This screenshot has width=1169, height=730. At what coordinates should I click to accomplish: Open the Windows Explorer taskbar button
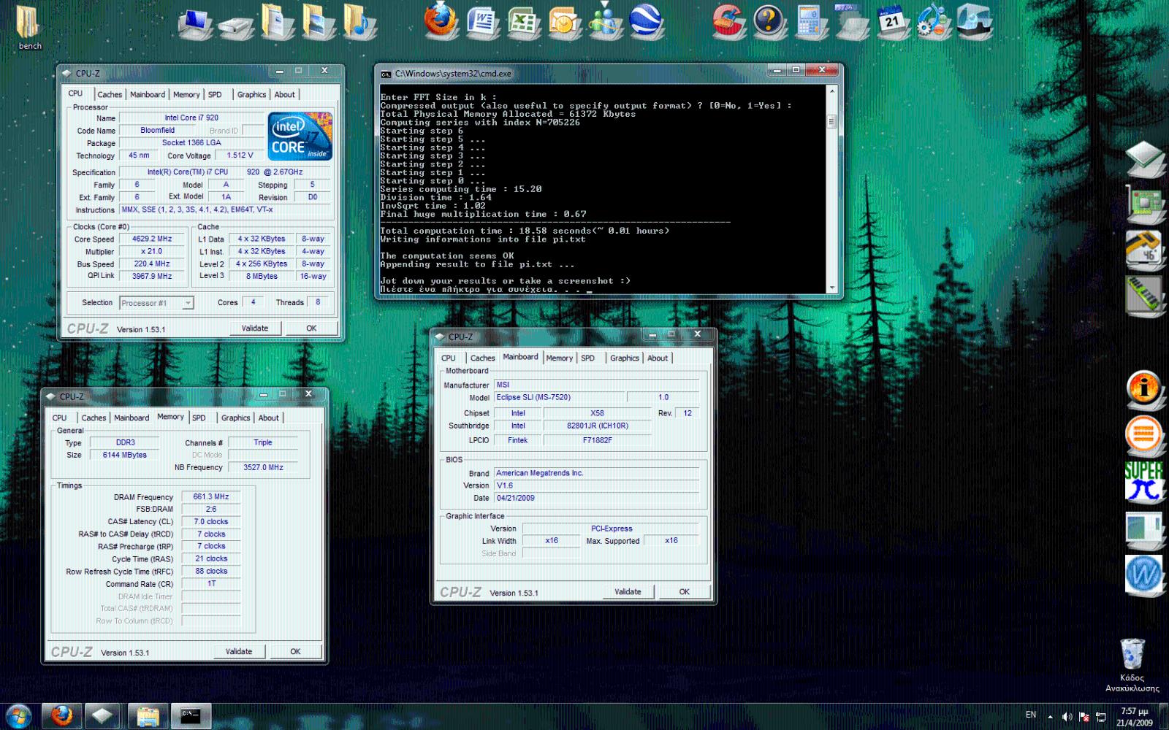(148, 716)
